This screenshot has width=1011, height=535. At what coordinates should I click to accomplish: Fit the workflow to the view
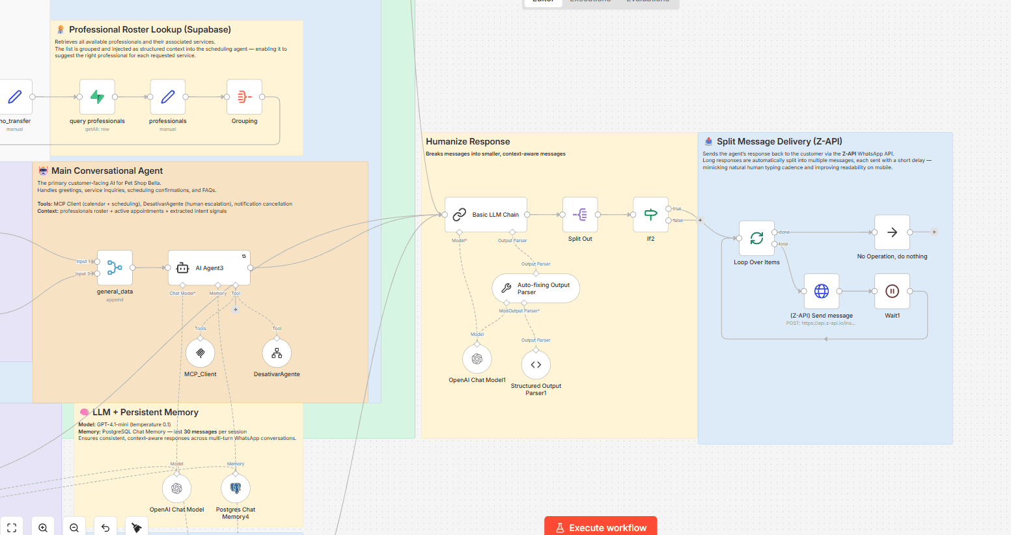tap(12, 527)
